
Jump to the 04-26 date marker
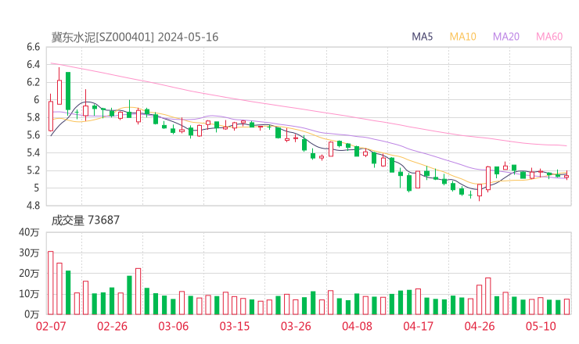(478, 326)
